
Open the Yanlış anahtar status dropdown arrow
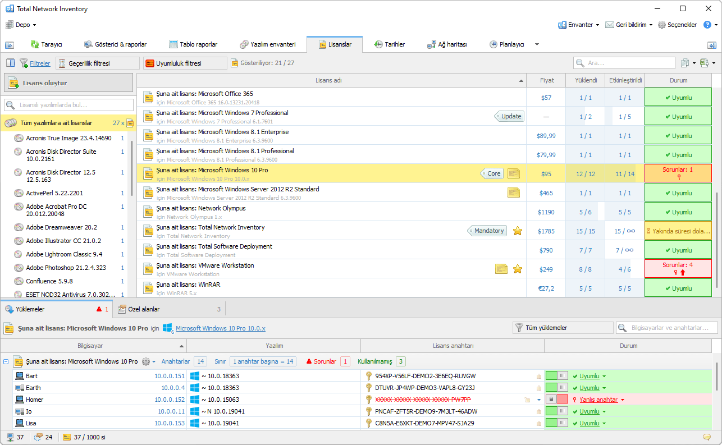623,400
